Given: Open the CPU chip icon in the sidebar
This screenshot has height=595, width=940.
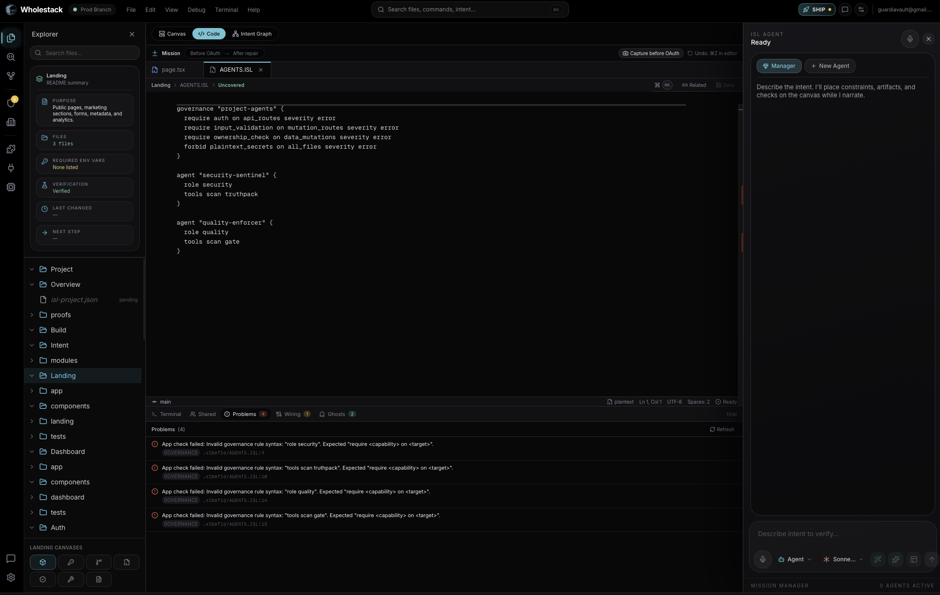Looking at the screenshot, I should (11, 187).
